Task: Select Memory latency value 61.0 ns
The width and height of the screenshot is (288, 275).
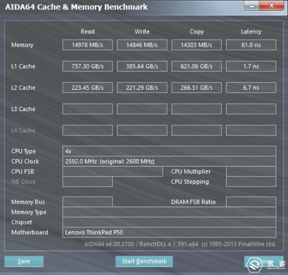Action: click(x=251, y=45)
